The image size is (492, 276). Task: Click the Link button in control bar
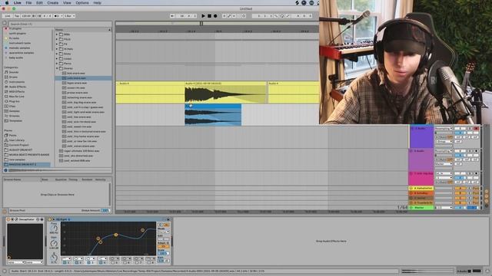(8, 16)
